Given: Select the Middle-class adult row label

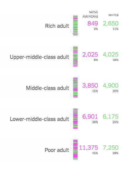Looking at the screenshot, I should 48,88.
